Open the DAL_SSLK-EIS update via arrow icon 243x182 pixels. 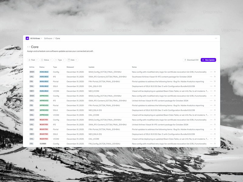coord(215,86)
